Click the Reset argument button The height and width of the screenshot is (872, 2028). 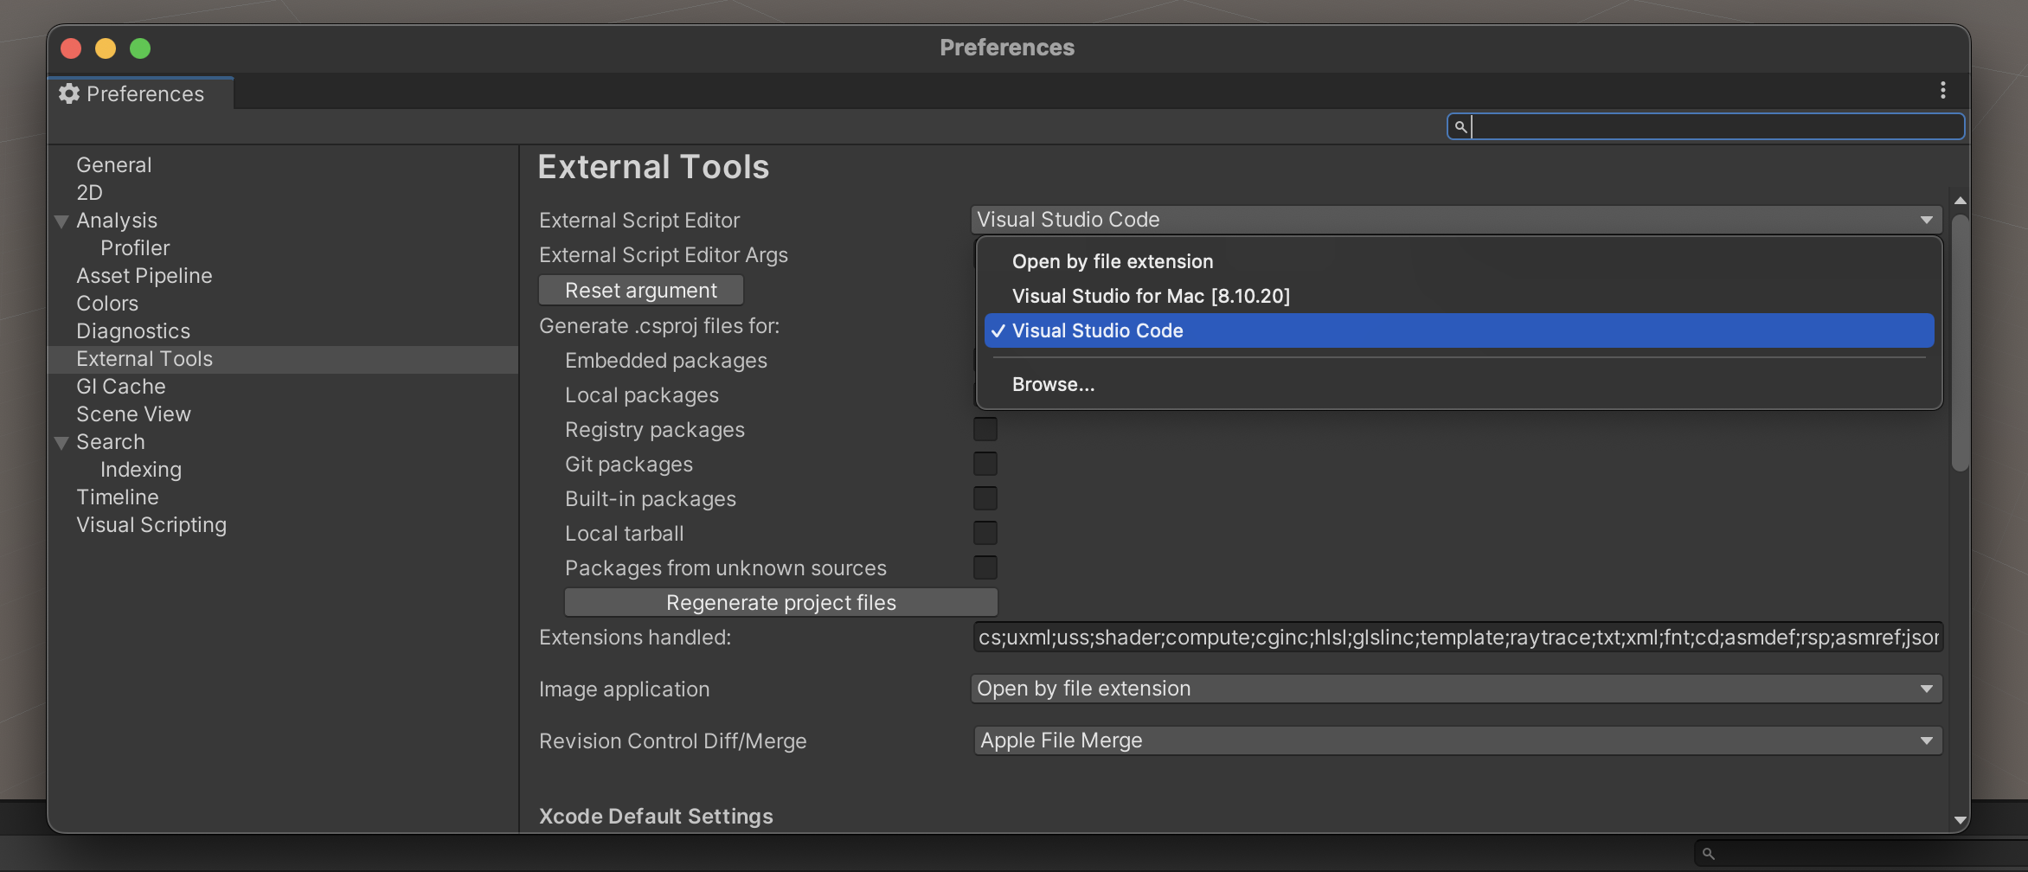point(641,291)
